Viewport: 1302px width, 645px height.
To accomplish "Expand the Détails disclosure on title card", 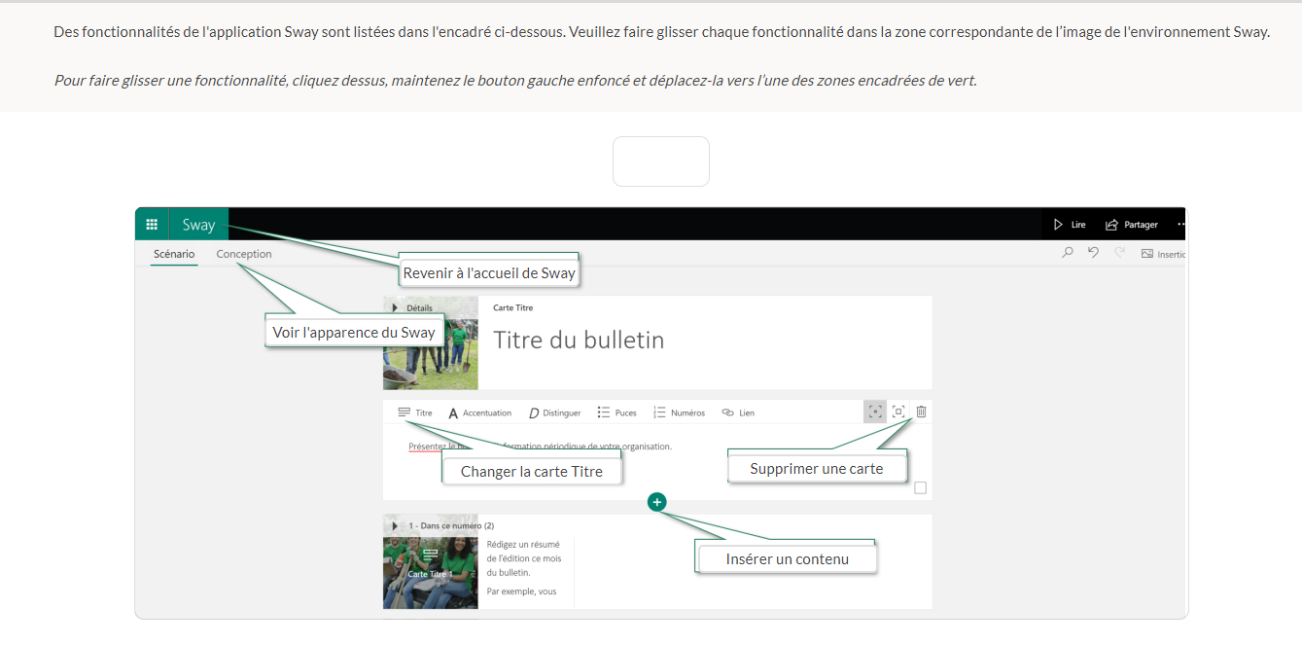I will click(x=395, y=307).
